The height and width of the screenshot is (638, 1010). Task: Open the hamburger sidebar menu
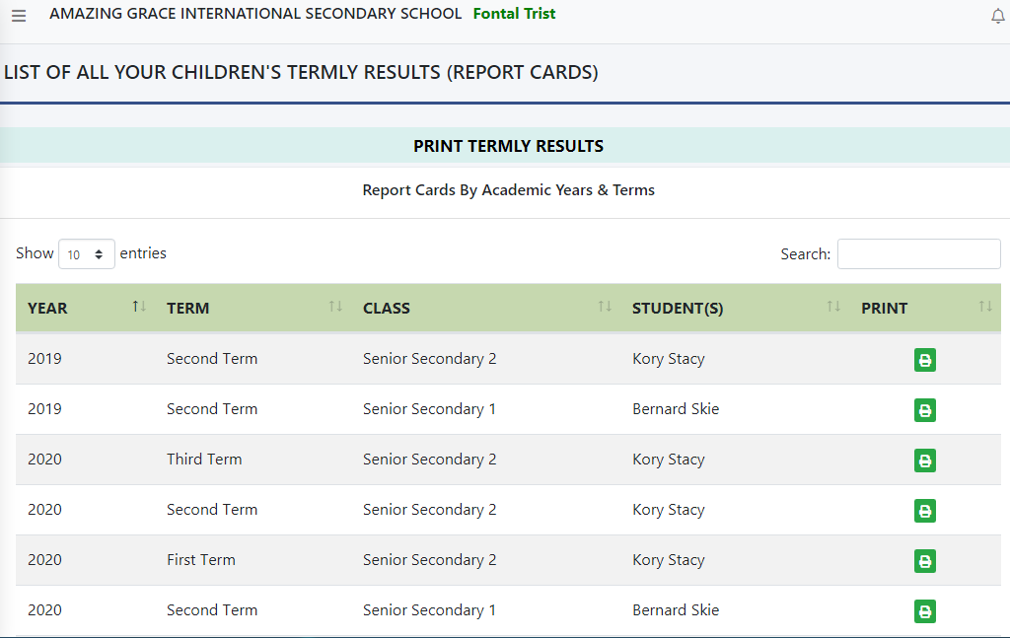coord(19,16)
